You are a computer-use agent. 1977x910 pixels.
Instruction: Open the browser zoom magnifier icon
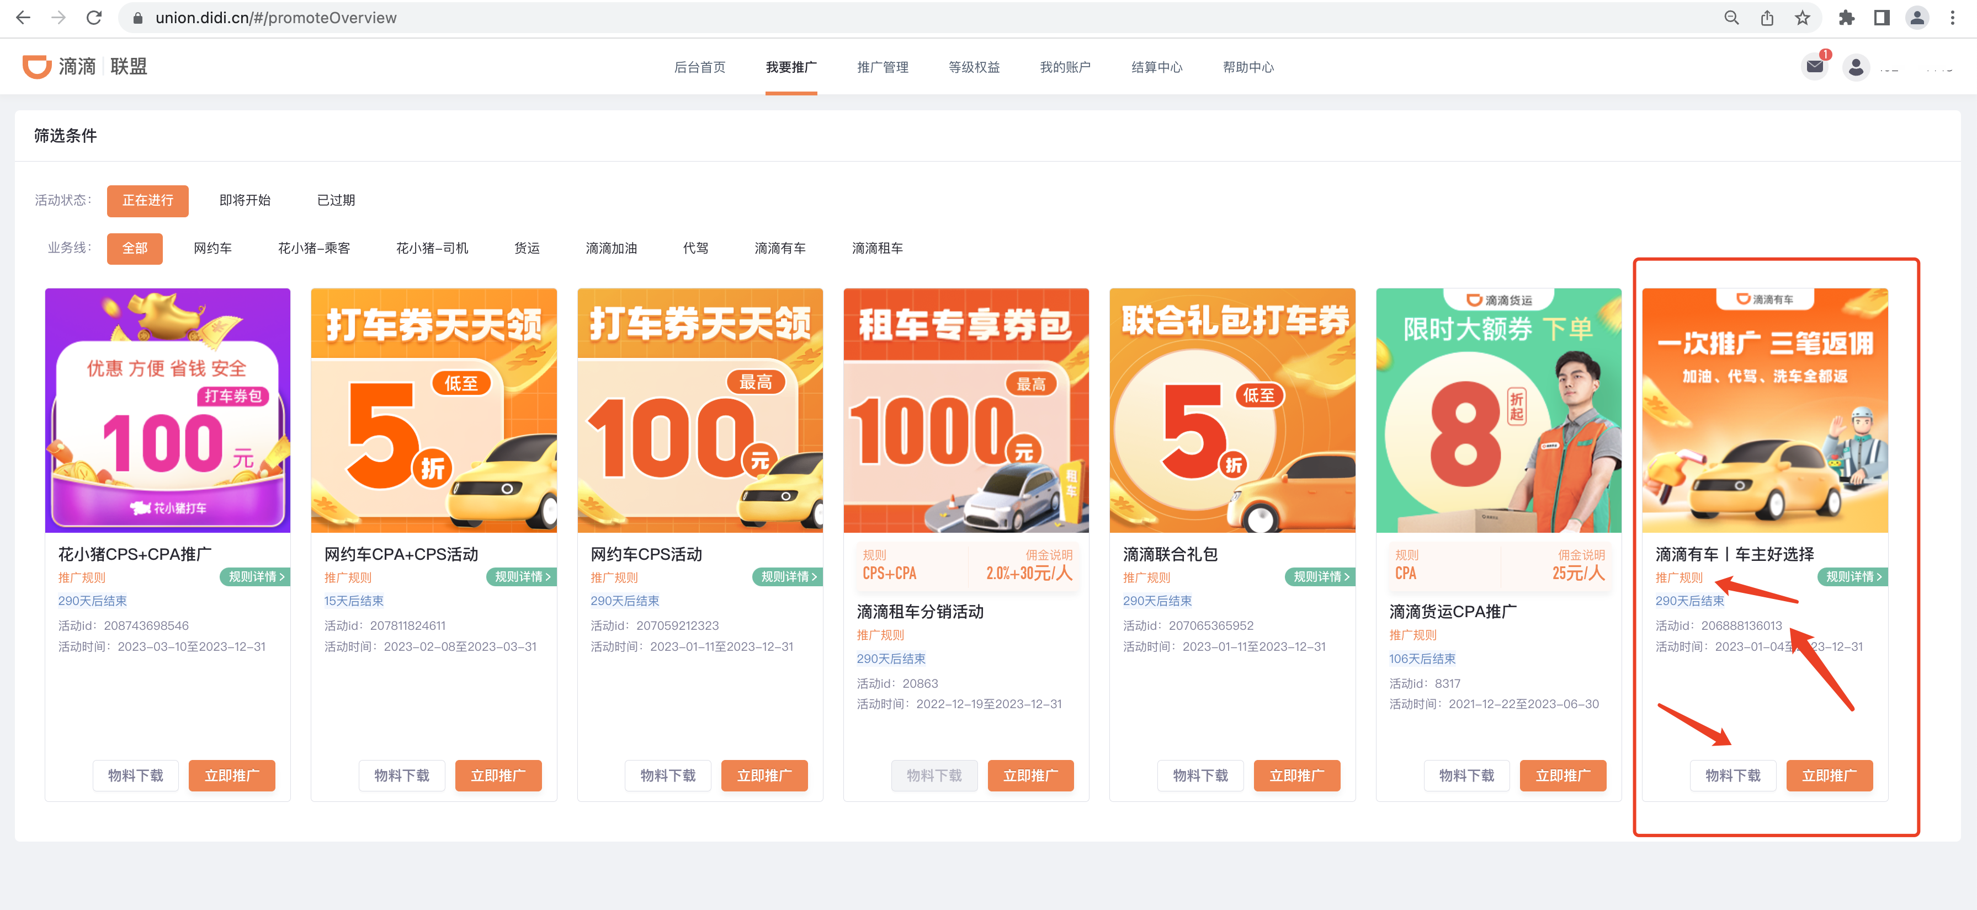coord(1731,18)
